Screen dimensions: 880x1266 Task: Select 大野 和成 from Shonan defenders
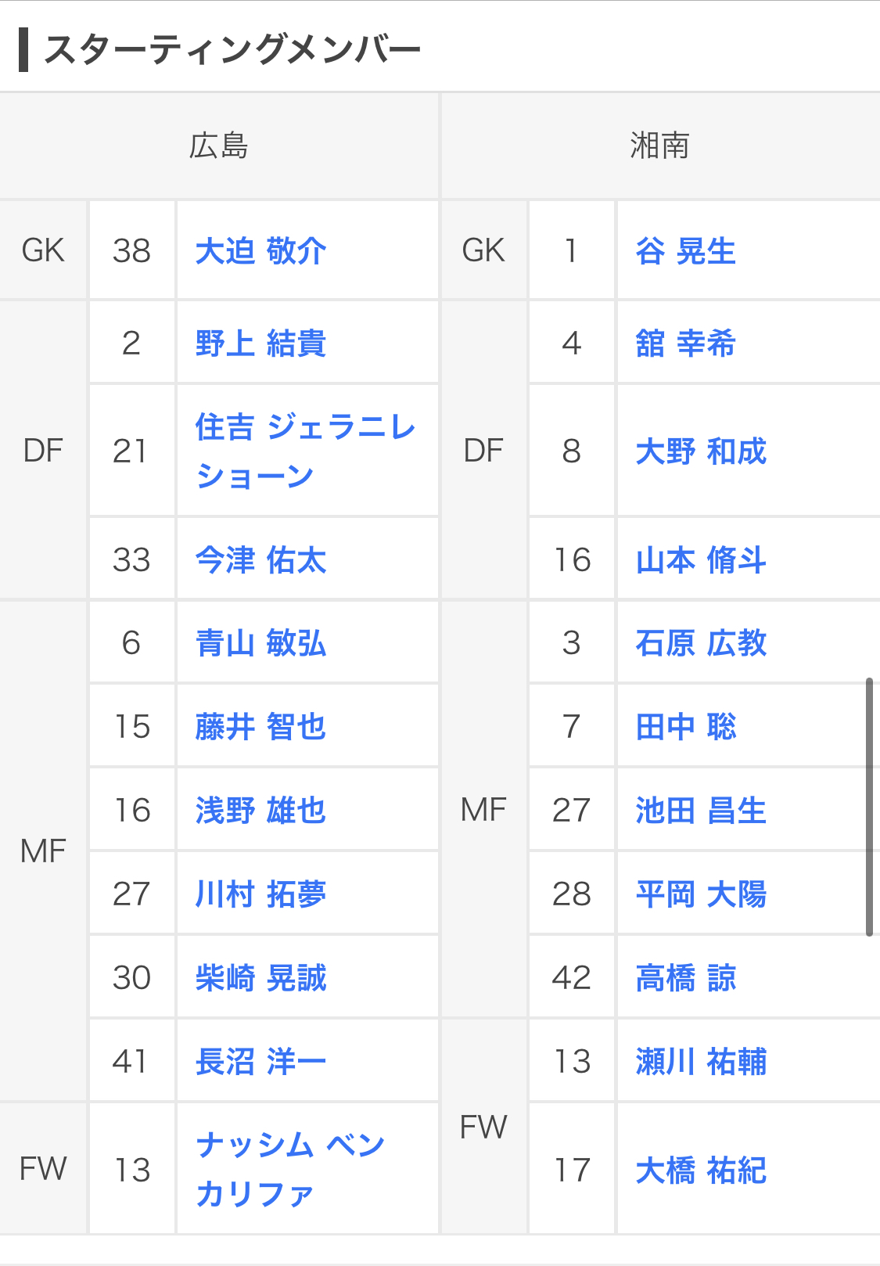(701, 451)
